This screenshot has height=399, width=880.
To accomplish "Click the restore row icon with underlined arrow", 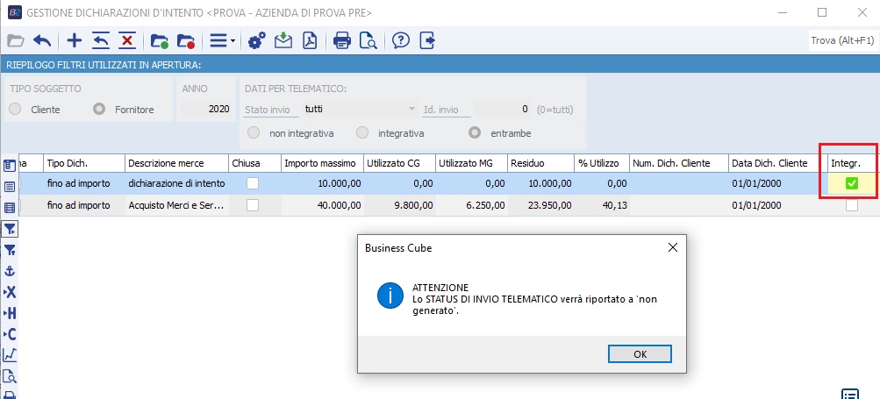I will pos(101,41).
